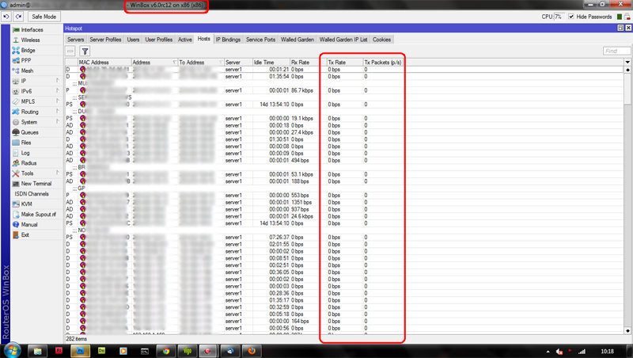Show hidden tray icons arrow

click(548, 352)
